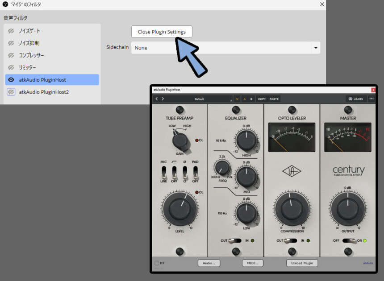This screenshot has width=384, height=281.
Task: Open the Audio... settings button
Action: [209, 263]
